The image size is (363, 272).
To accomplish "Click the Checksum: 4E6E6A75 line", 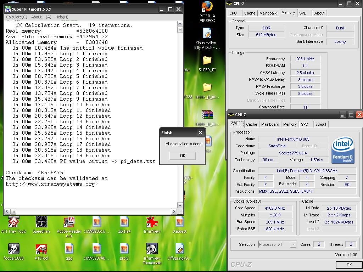I will (34, 172).
